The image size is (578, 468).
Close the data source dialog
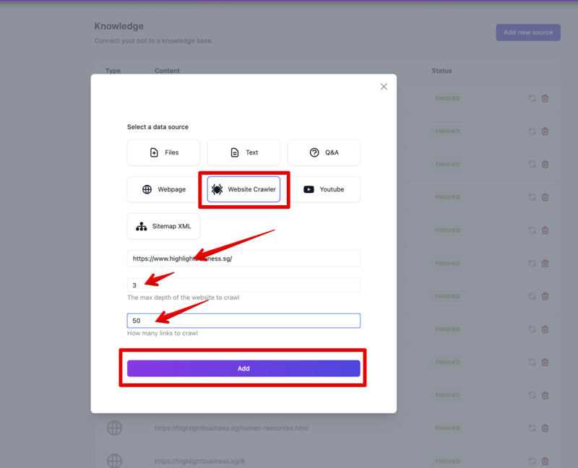pos(384,87)
